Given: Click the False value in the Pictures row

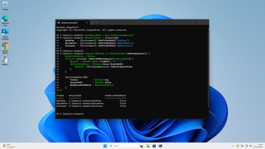Looking at the screenshot, I should [123, 106].
